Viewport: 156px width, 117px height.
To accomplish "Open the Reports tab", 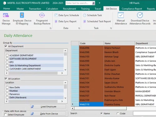I will [x=151, y=9].
